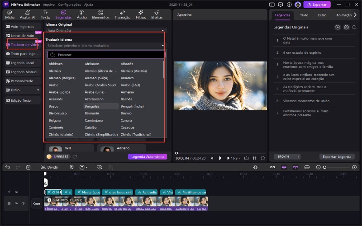
Task: Click the microphone voice-over icon
Action: click(255, 167)
